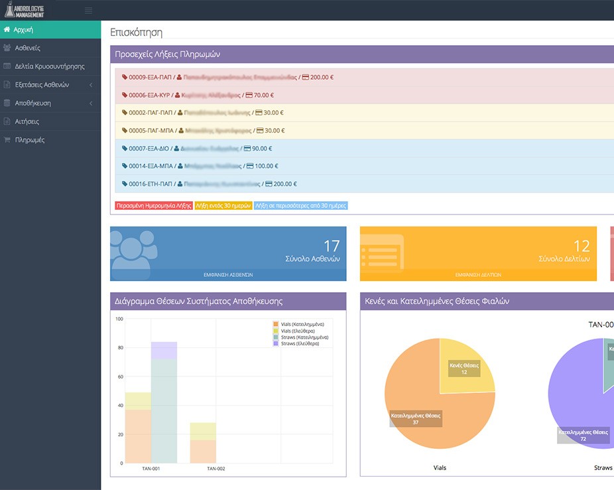Toggle the Vials (Κατειλημμένα) legend swatch
The image size is (614, 490).
(276, 324)
